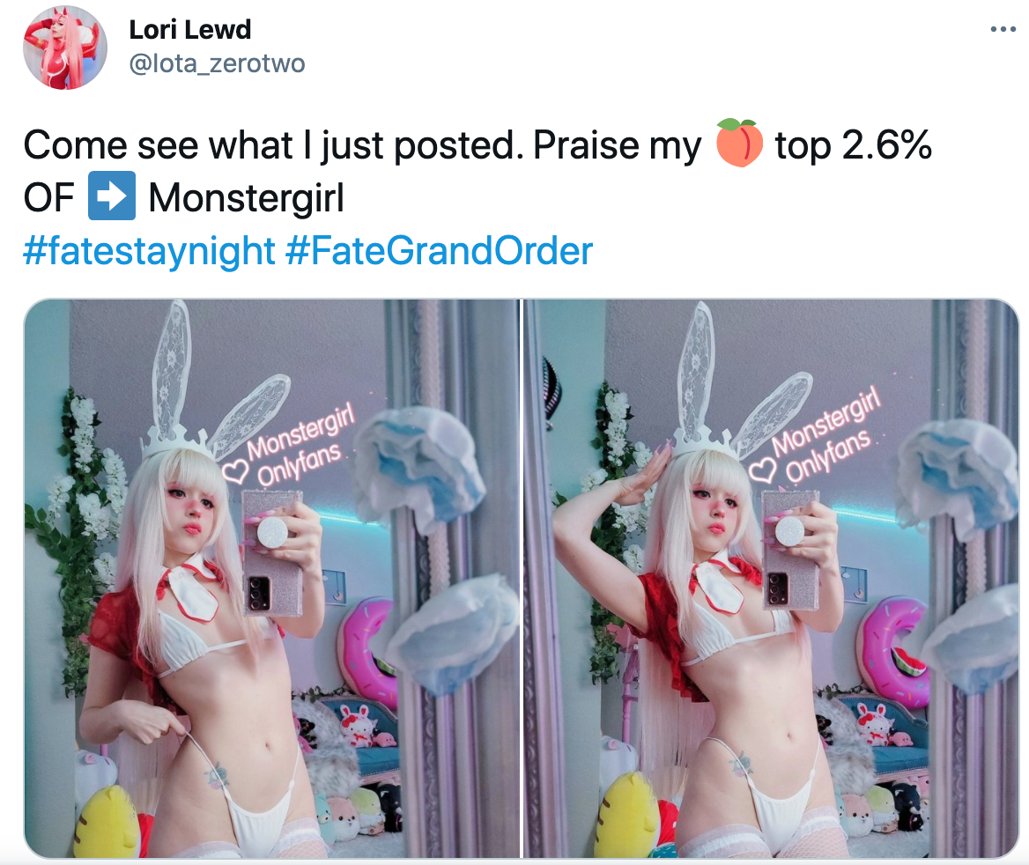This screenshot has width=1029, height=865.
Task: Open the @lota_zerotwo handle link
Action: [218, 63]
